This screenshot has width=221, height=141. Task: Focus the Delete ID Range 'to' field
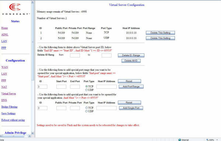coord(106,55)
